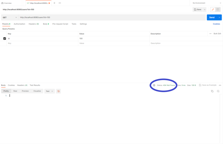Open the dropdown arrow next to Send

click(219, 17)
